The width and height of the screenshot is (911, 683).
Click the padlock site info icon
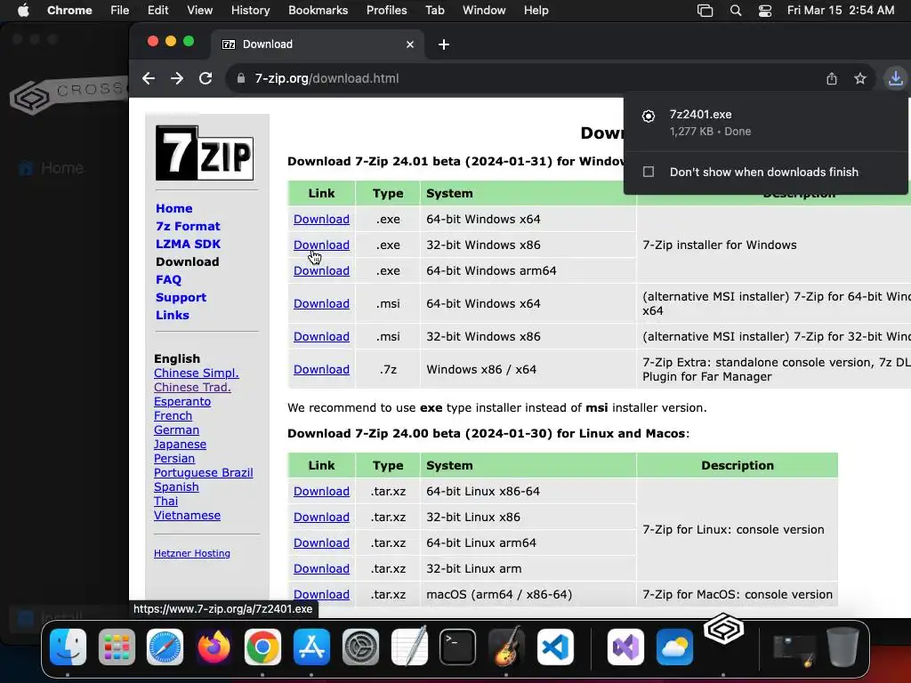[x=240, y=78]
